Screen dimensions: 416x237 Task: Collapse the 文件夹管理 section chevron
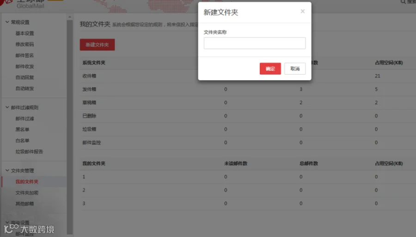tap(7, 171)
